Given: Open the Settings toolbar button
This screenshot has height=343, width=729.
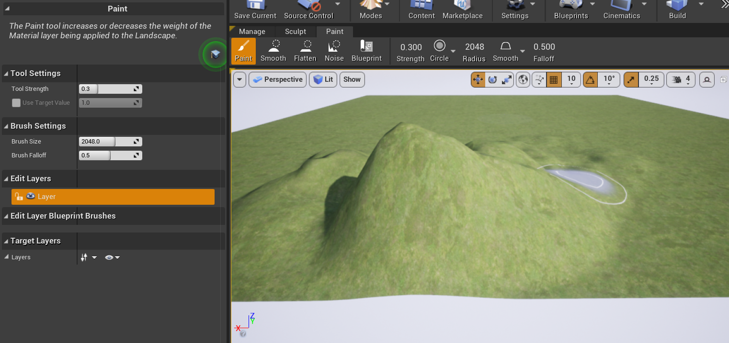Looking at the screenshot, I should (514, 10).
